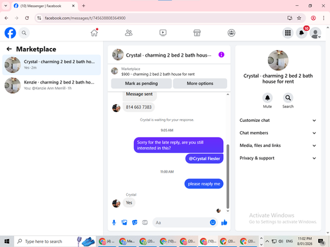Mute the conversation with the bell icon
Viewport: 330px width, 247px height.
(x=267, y=98)
